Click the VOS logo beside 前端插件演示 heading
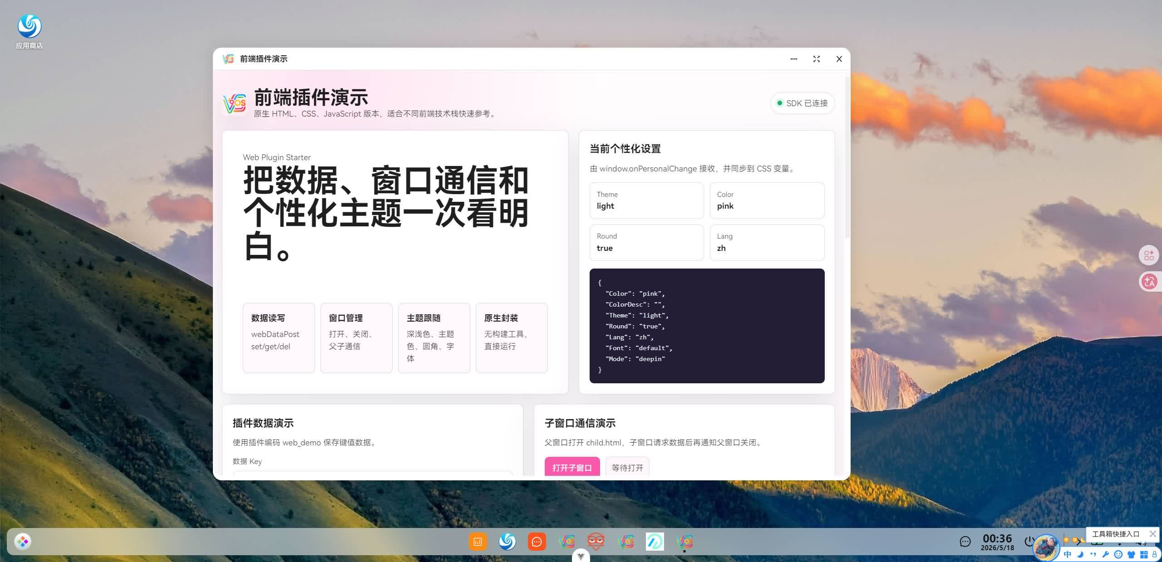 pyautogui.click(x=235, y=104)
